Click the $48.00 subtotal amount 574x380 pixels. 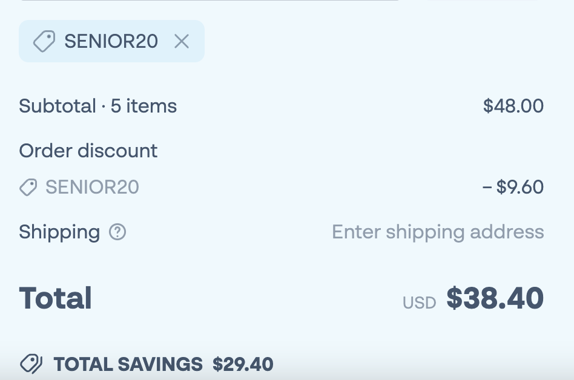[513, 106]
